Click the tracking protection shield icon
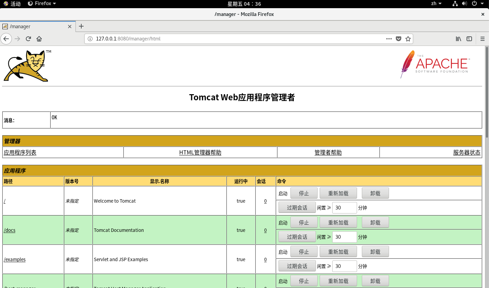The width and height of the screenshot is (489, 288). pos(398,38)
